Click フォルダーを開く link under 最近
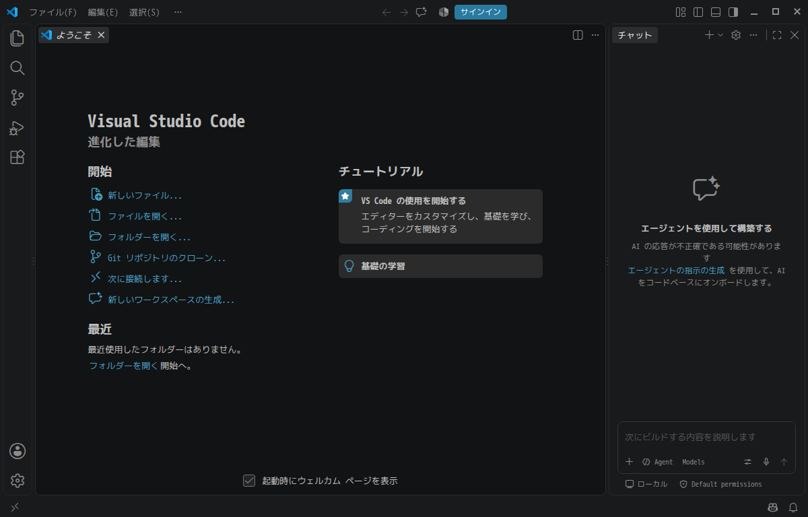 coord(124,366)
